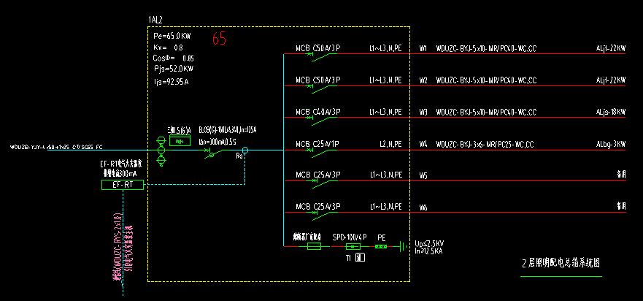Click the W2 load label "ALj1-22KW"
This screenshot has height=301, width=643.
(611, 80)
